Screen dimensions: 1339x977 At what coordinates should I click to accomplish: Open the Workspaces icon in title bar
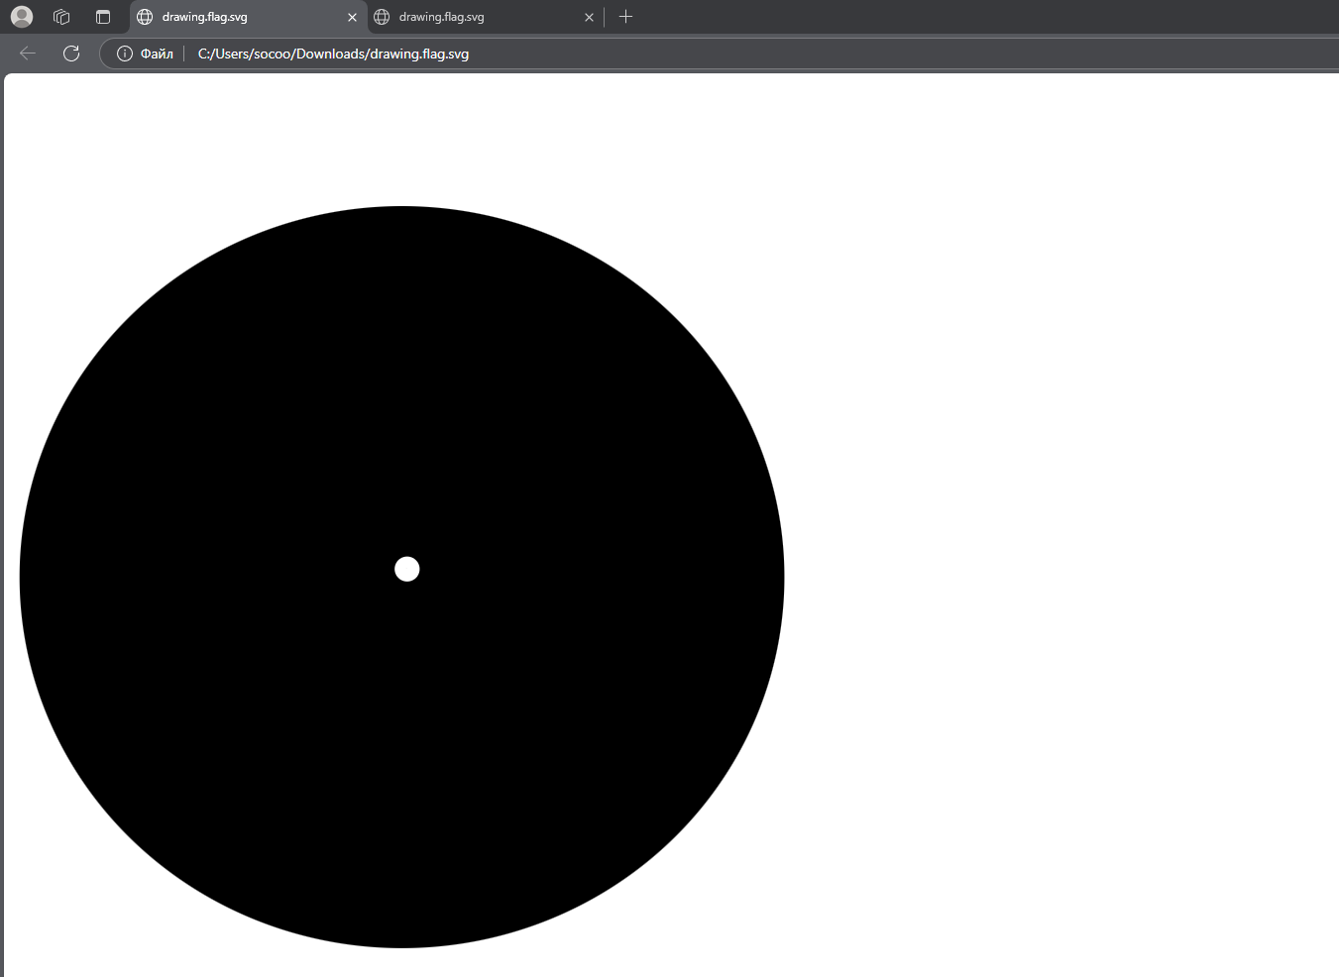(61, 17)
